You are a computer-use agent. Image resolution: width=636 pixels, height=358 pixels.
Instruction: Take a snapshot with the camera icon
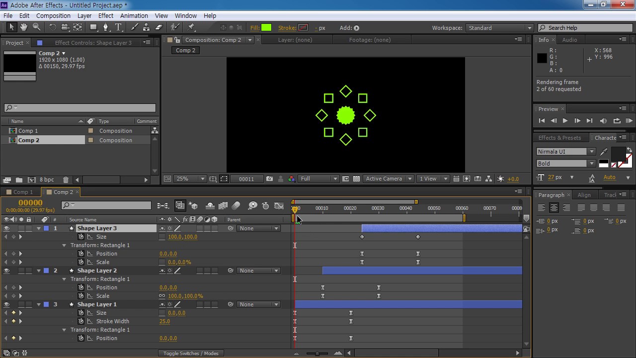click(x=269, y=179)
